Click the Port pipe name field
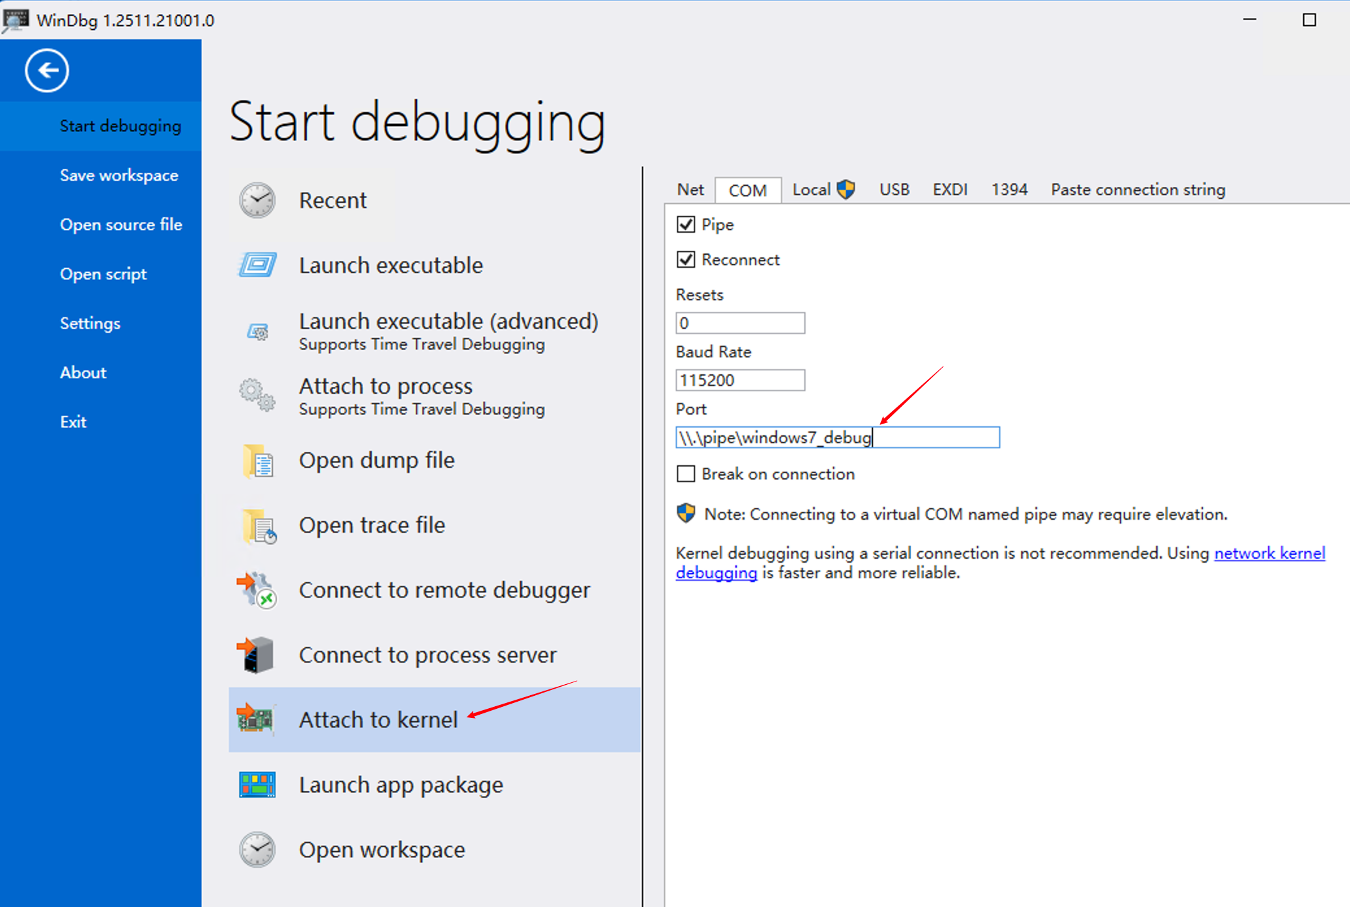Image resolution: width=1350 pixels, height=907 pixels. (837, 437)
